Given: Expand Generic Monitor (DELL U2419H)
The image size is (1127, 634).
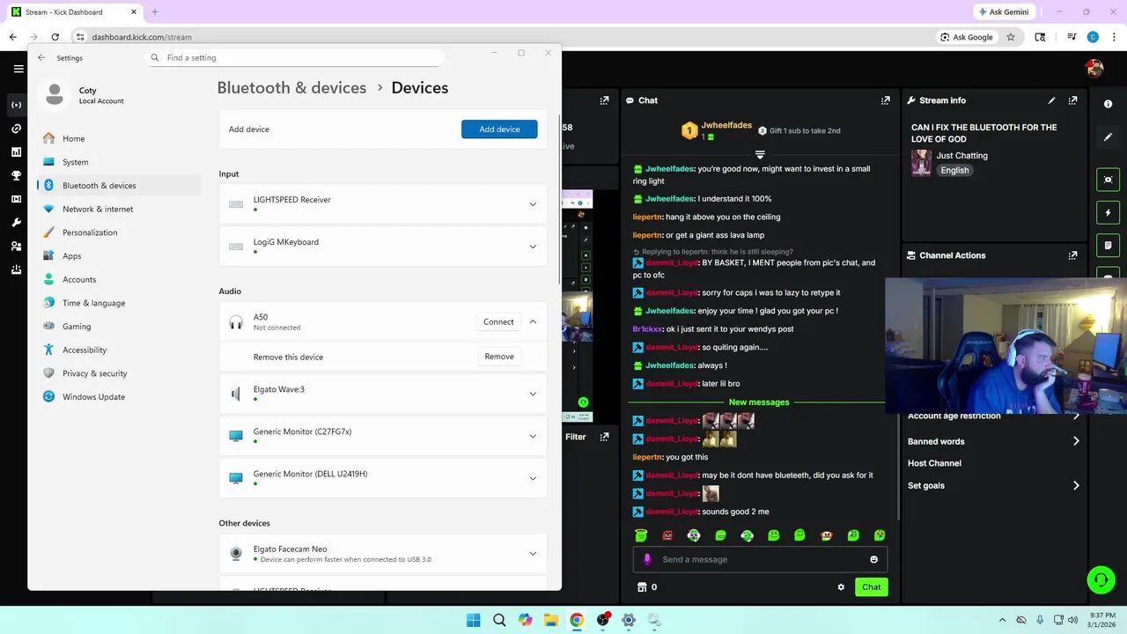Looking at the screenshot, I should pyautogui.click(x=533, y=478).
